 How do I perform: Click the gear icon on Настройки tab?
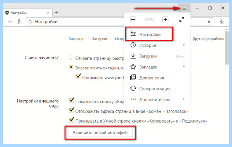[x=7, y=13]
